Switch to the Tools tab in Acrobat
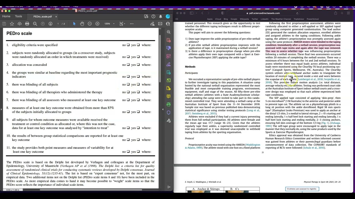Viewport: 355px width, 199px height. pyautogui.click(x=18, y=16)
